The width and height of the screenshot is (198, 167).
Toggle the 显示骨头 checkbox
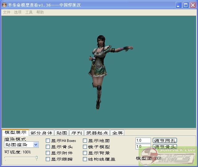pos(48,147)
